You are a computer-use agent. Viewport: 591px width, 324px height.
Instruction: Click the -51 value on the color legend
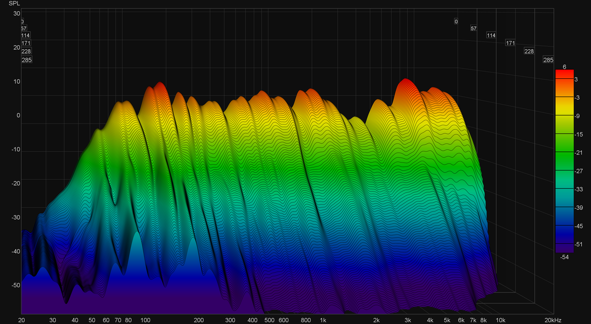578,244
